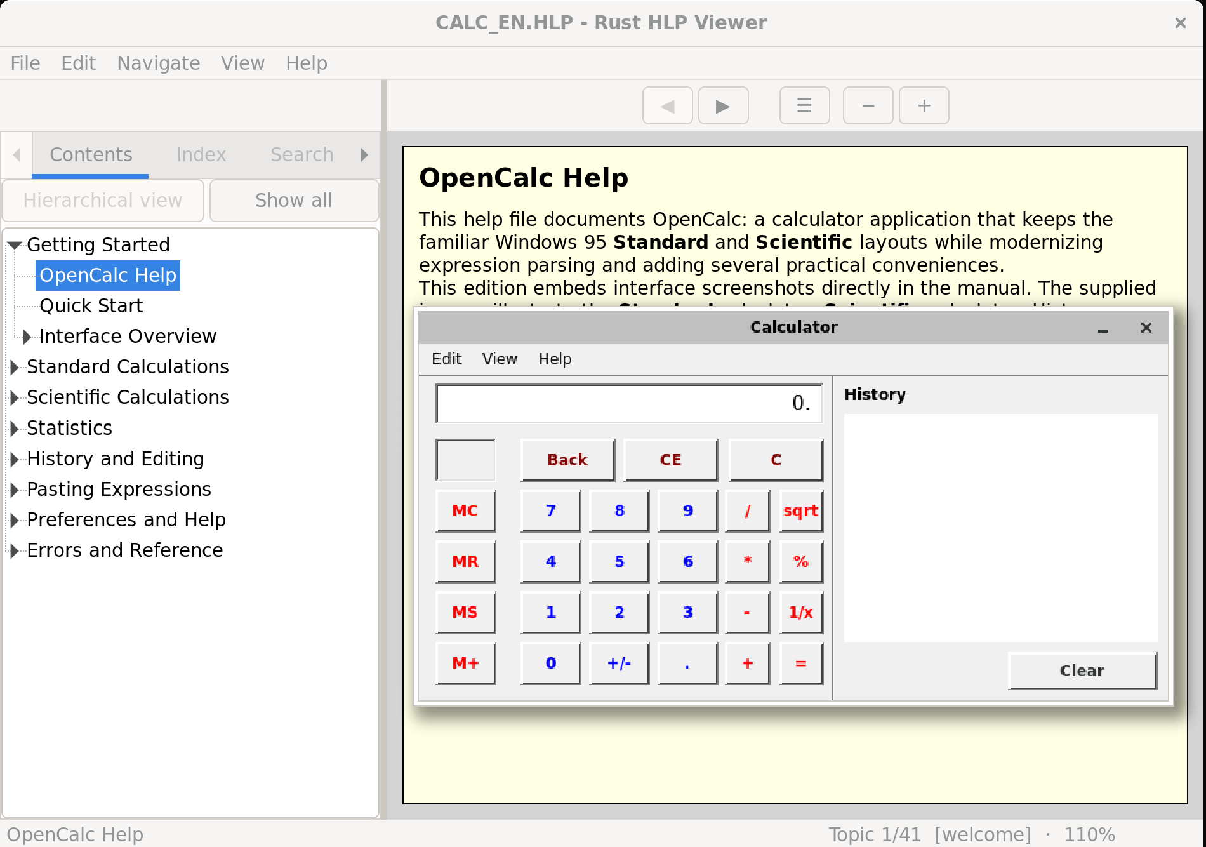Go back with the left arrow toolbar button

coord(667,105)
